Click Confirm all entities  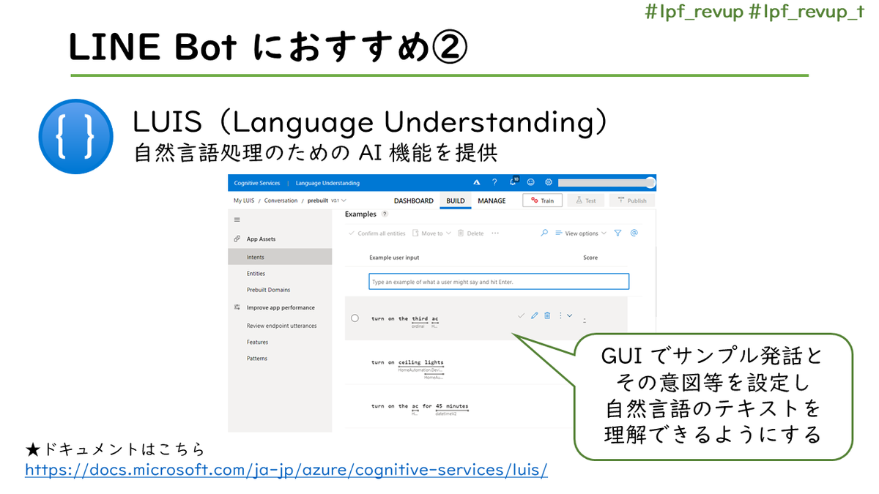[377, 233]
